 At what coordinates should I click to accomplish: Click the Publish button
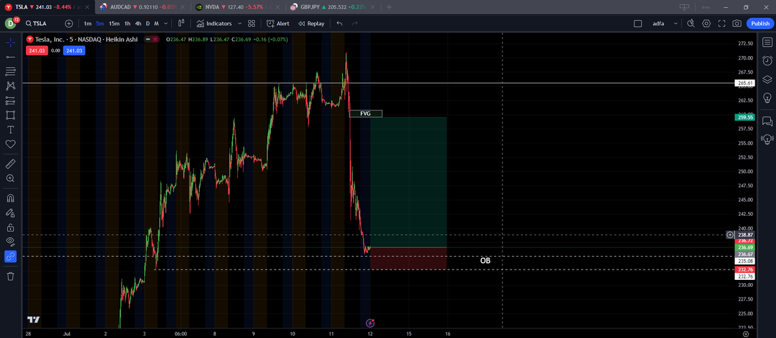760,23
